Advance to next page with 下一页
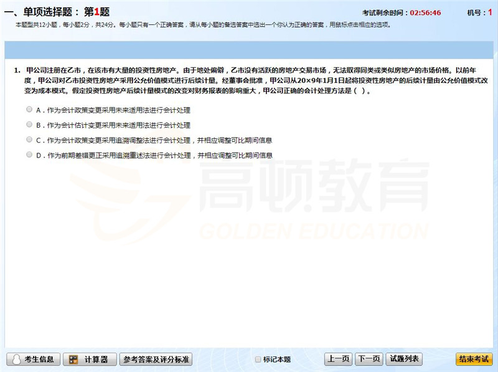This screenshot has width=498, height=372. (369, 360)
